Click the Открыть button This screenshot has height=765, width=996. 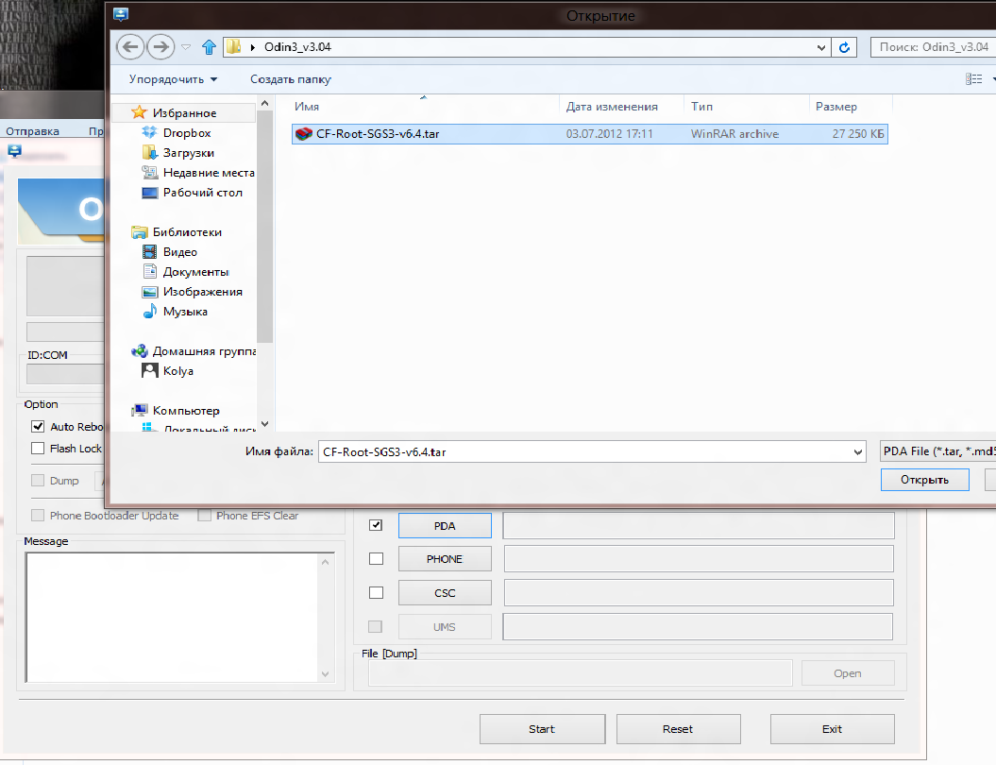tap(925, 480)
